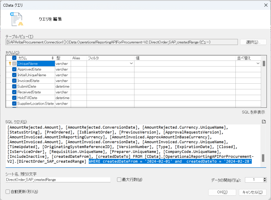Click the 選択(S)... button
The width and height of the screenshot is (271, 200).
(x=253, y=42)
